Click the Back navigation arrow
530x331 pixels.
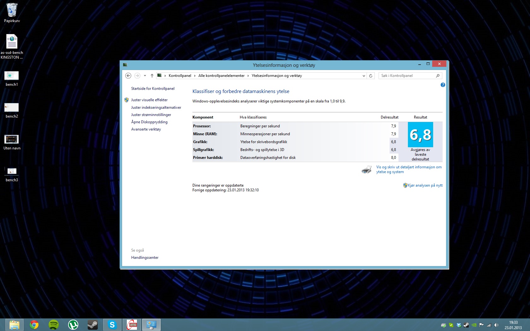pyautogui.click(x=128, y=76)
